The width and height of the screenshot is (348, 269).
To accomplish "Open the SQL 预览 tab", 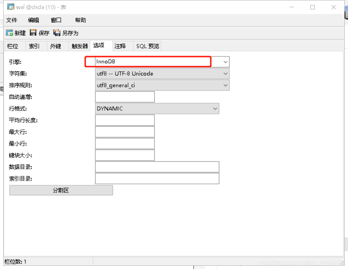I will [147, 46].
